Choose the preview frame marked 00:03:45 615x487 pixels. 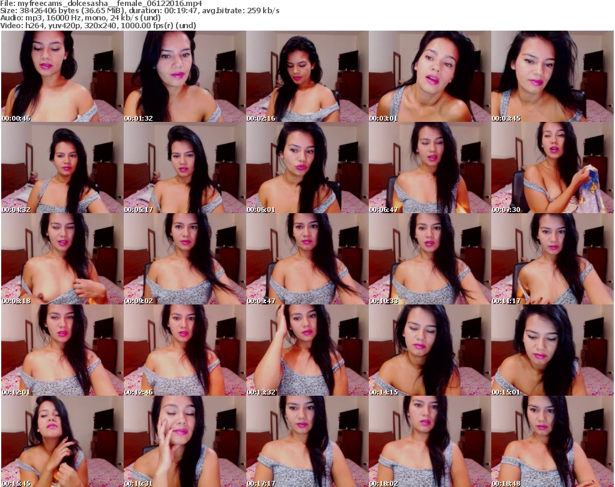pos(553,76)
